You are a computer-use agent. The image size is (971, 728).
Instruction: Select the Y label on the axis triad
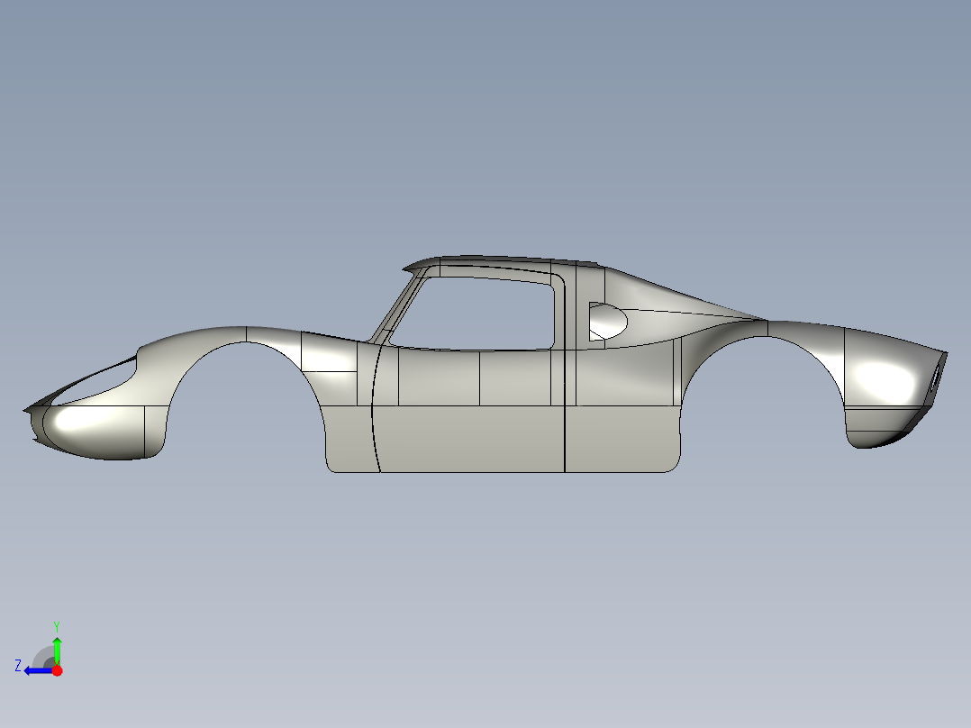(x=56, y=623)
